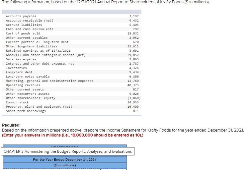Viewport: 245px width, 170px height.
Task: Select 'Cash and cash equivalents' label
Action: pos(30,29)
